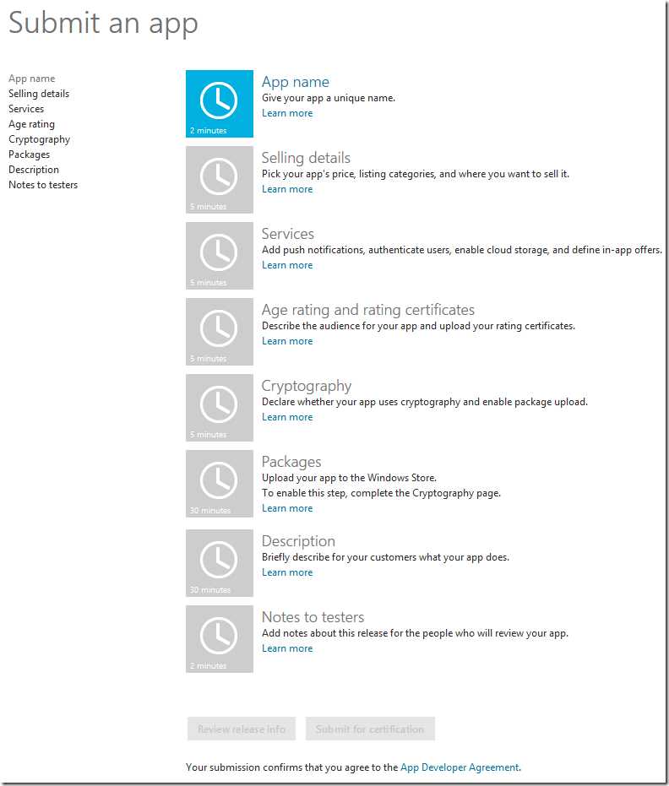Click the Notes to testers clock tile
The image size is (669, 786).
[x=219, y=639]
